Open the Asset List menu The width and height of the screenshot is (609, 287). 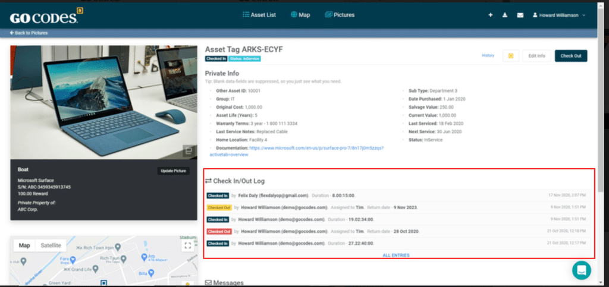pos(259,15)
